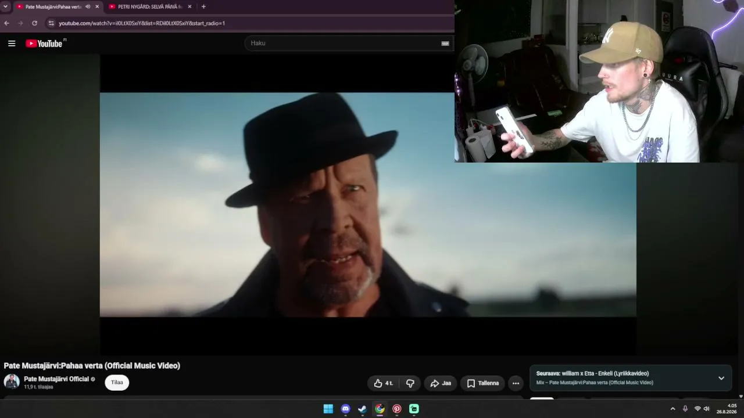This screenshot has width=744, height=418.
Task: Click the microphone icon in system tray
Action: click(x=685, y=409)
